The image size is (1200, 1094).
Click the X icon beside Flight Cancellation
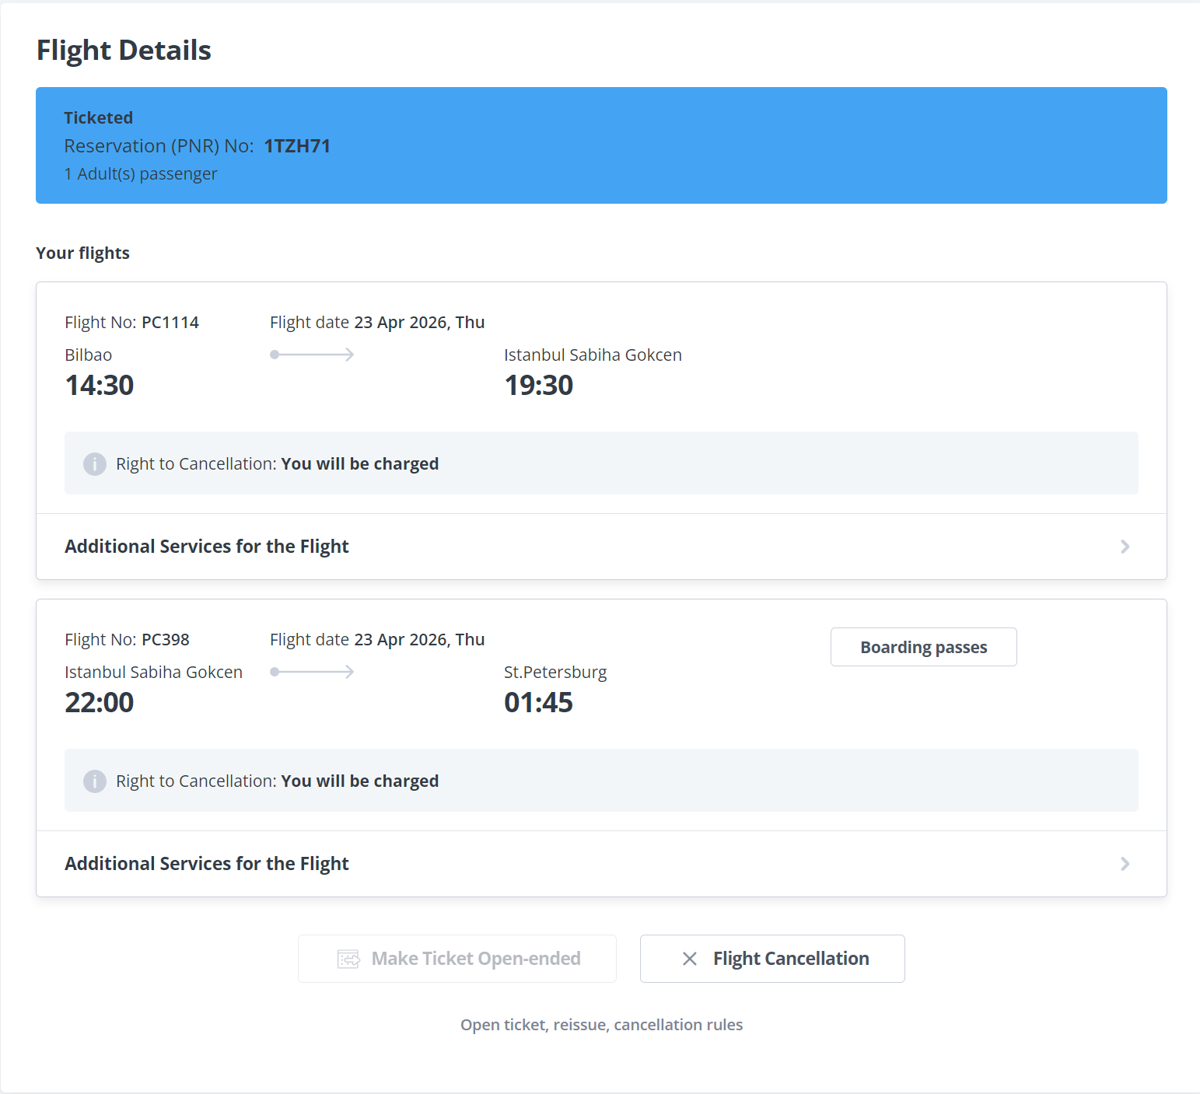(x=689, y=959)
